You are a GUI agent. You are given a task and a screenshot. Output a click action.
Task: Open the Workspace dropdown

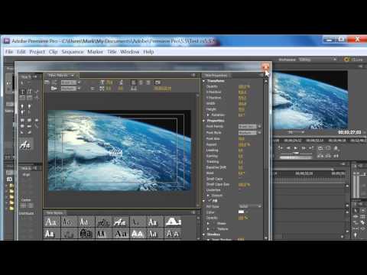317,60
